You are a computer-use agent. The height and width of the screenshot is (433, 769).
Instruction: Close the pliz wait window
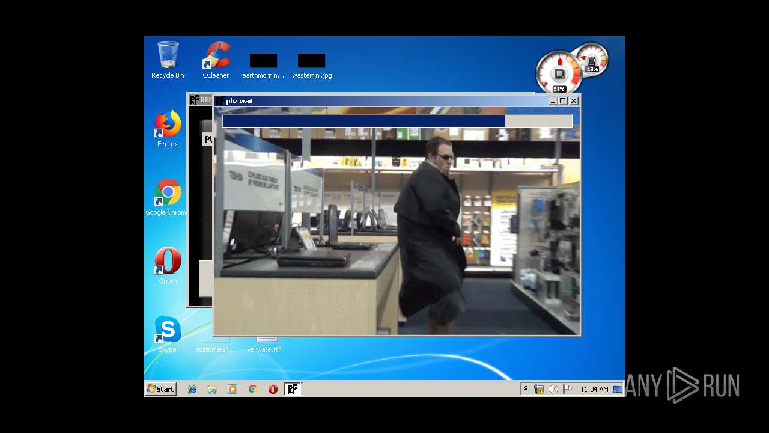574,101
